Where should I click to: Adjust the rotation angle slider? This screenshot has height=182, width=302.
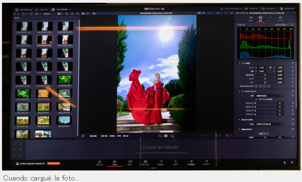(x=265, y=75)
